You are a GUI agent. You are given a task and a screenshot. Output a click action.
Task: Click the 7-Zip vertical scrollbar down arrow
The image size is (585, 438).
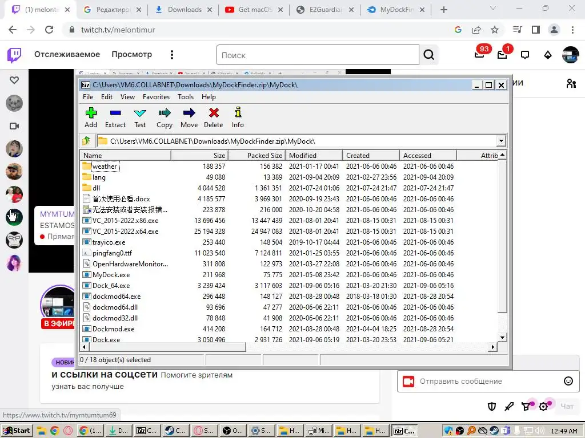click(503, 338)
